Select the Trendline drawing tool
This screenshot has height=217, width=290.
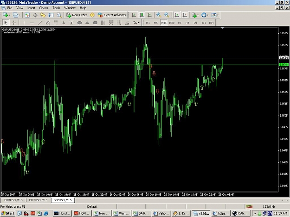click(x=40, y=23)
